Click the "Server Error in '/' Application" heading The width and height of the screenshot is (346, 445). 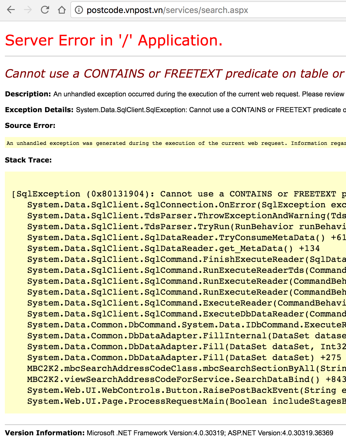pos(114,40)
